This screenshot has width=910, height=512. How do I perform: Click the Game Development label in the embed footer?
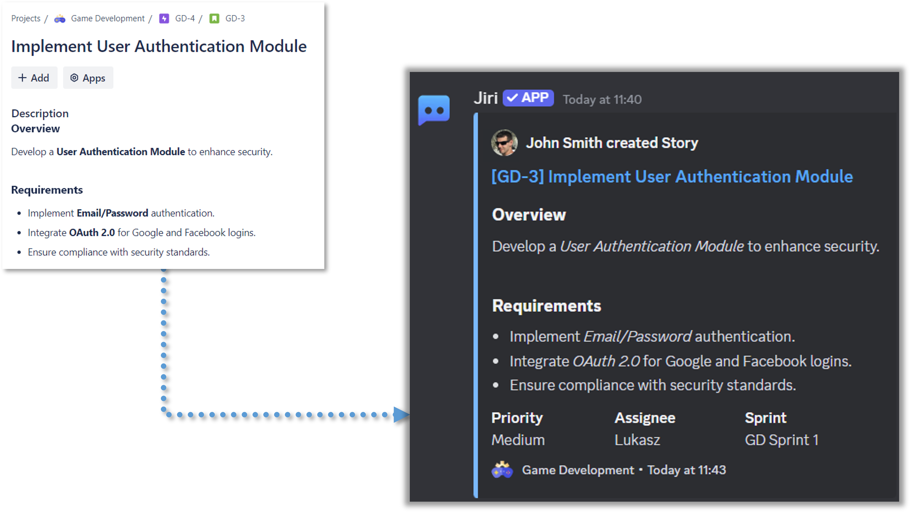click(578, 470)
